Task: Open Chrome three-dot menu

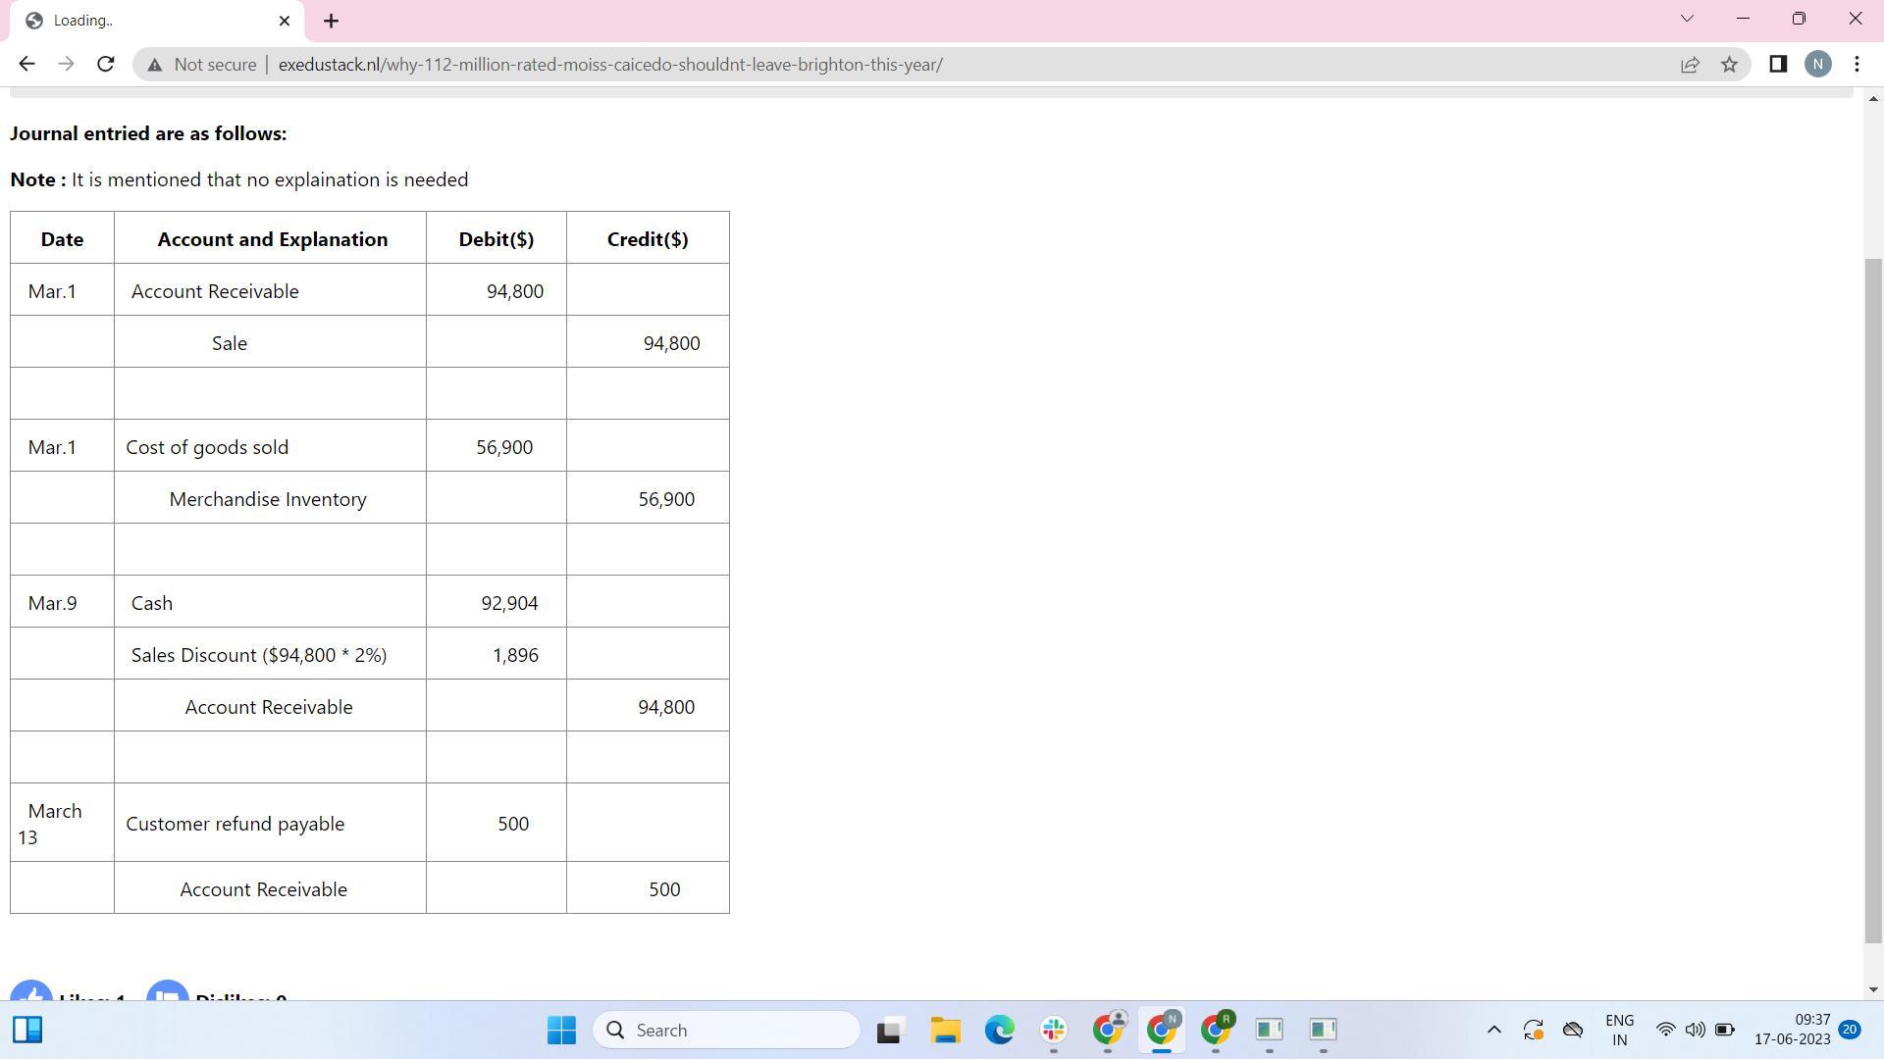Action: [x=1857, y=65]
